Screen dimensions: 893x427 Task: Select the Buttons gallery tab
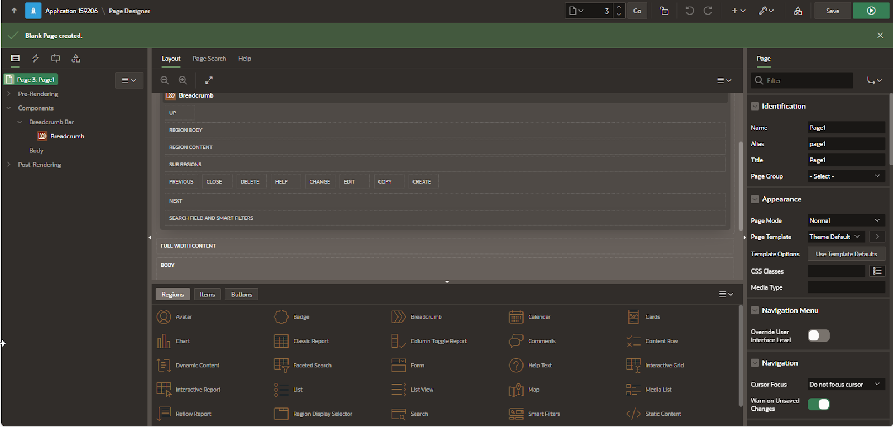(241, 294)
